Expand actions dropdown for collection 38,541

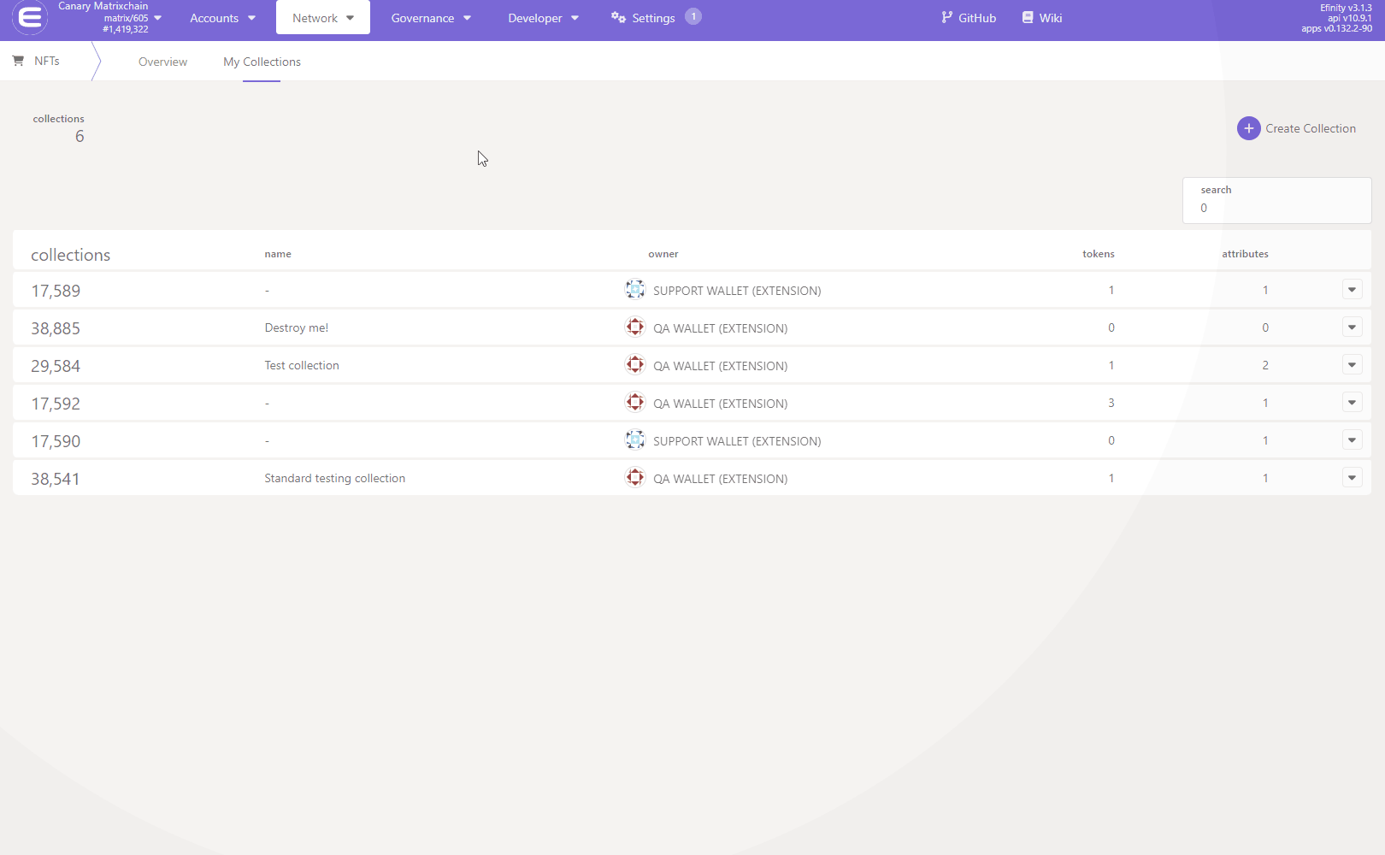pyautogui.click(x=1352, y=478)
